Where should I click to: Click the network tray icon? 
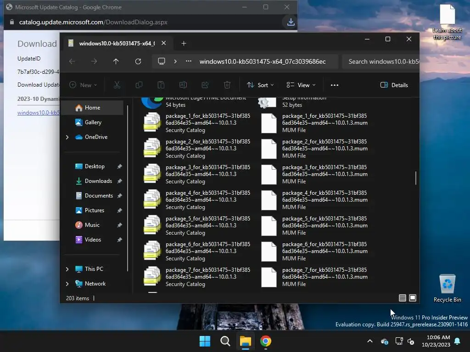pyautogui.click(x=399, y=341)
